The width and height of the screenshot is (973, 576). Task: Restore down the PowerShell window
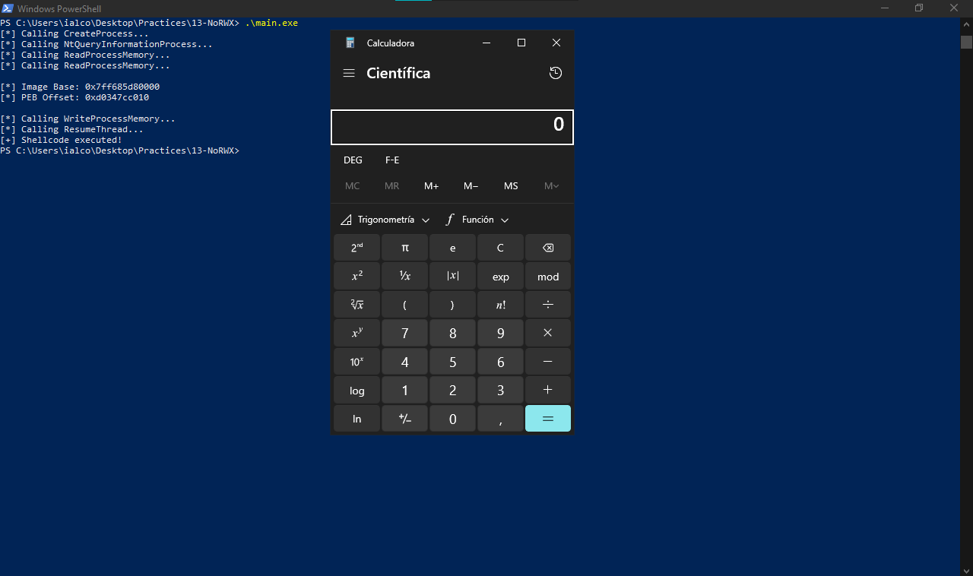point(919,8)
